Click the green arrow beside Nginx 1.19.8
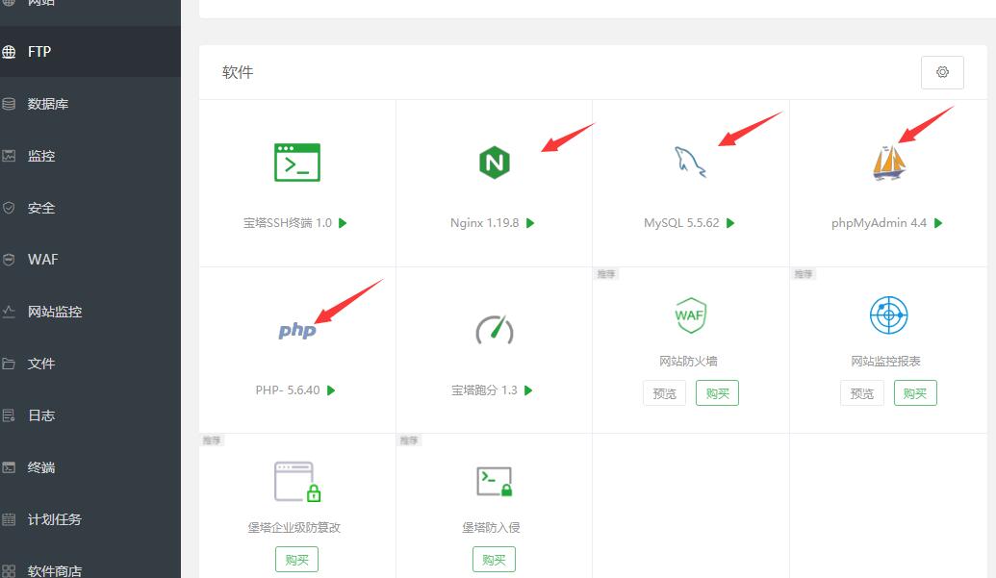 (530, 223)
